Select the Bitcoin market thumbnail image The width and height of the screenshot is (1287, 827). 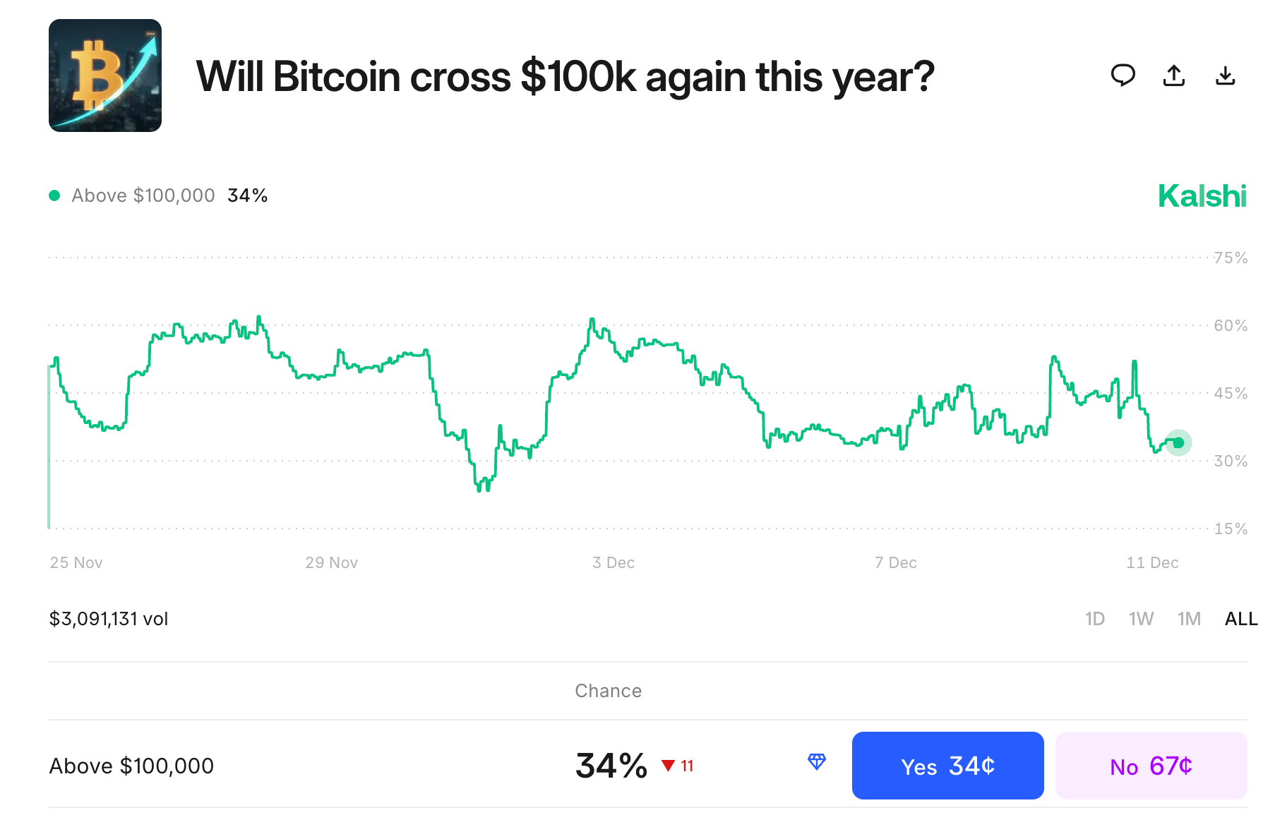pyautogui.click(x=105, y=75)
